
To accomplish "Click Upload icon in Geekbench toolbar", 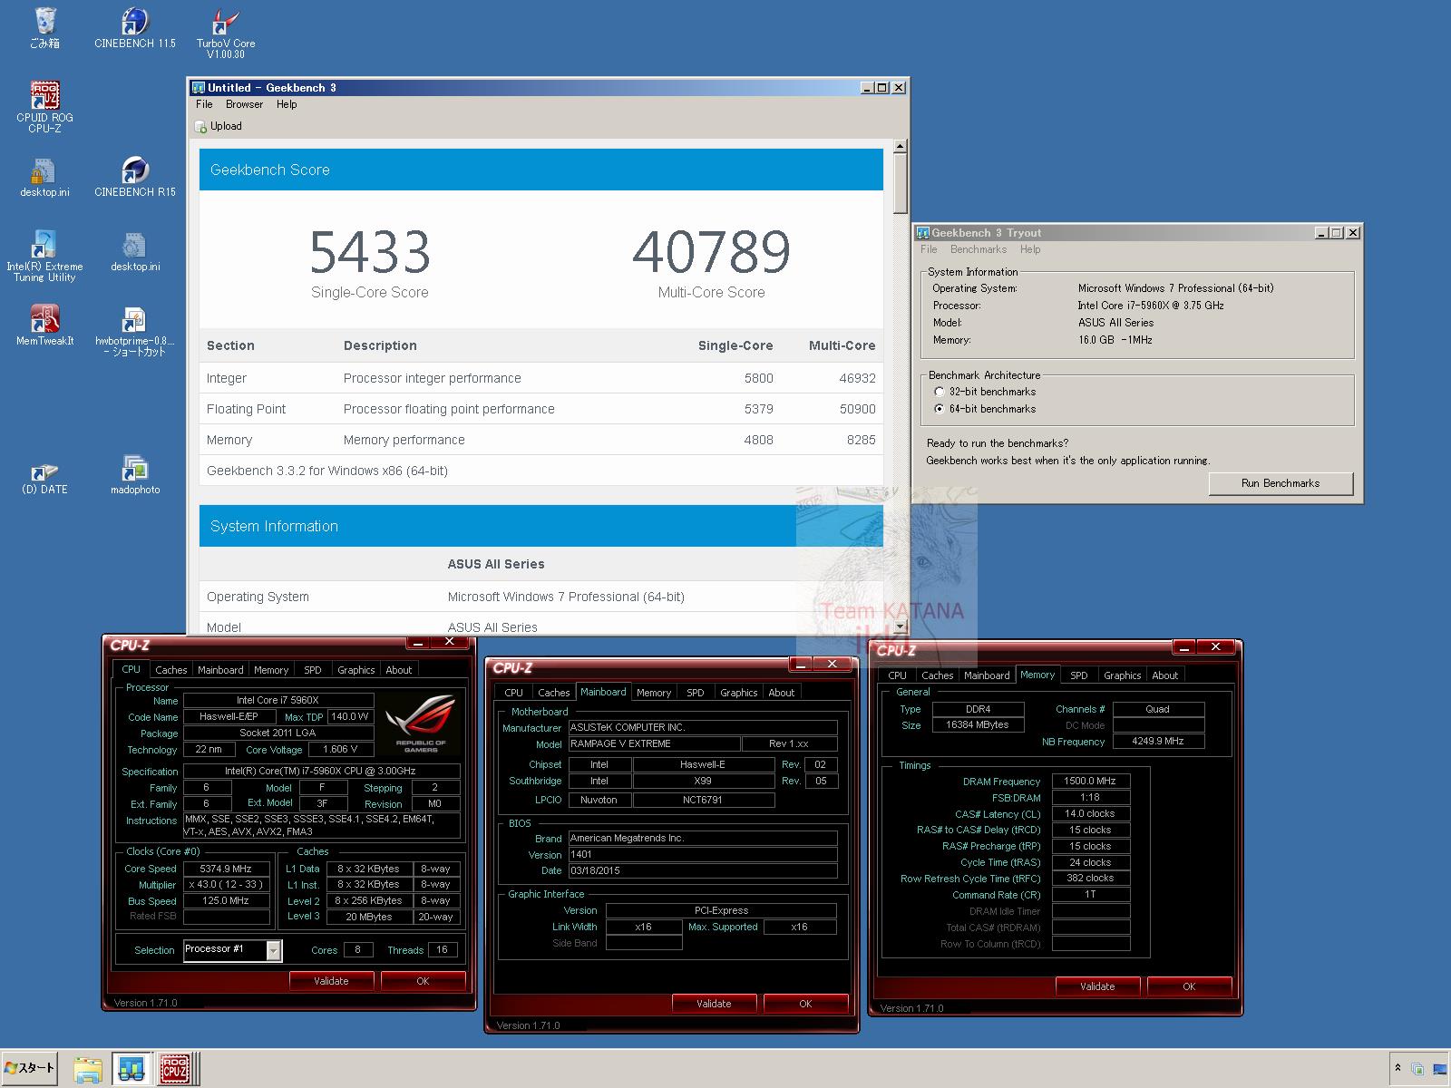I will pyautogui.click(x=200, y=127).
